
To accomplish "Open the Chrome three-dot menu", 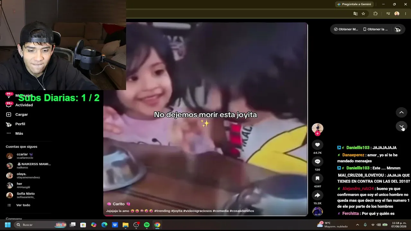I will coord(406,13).
